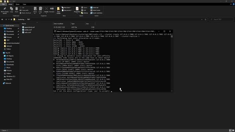Click the ribbon Help icon
The image size is (235, 132).
click(234, 4)
